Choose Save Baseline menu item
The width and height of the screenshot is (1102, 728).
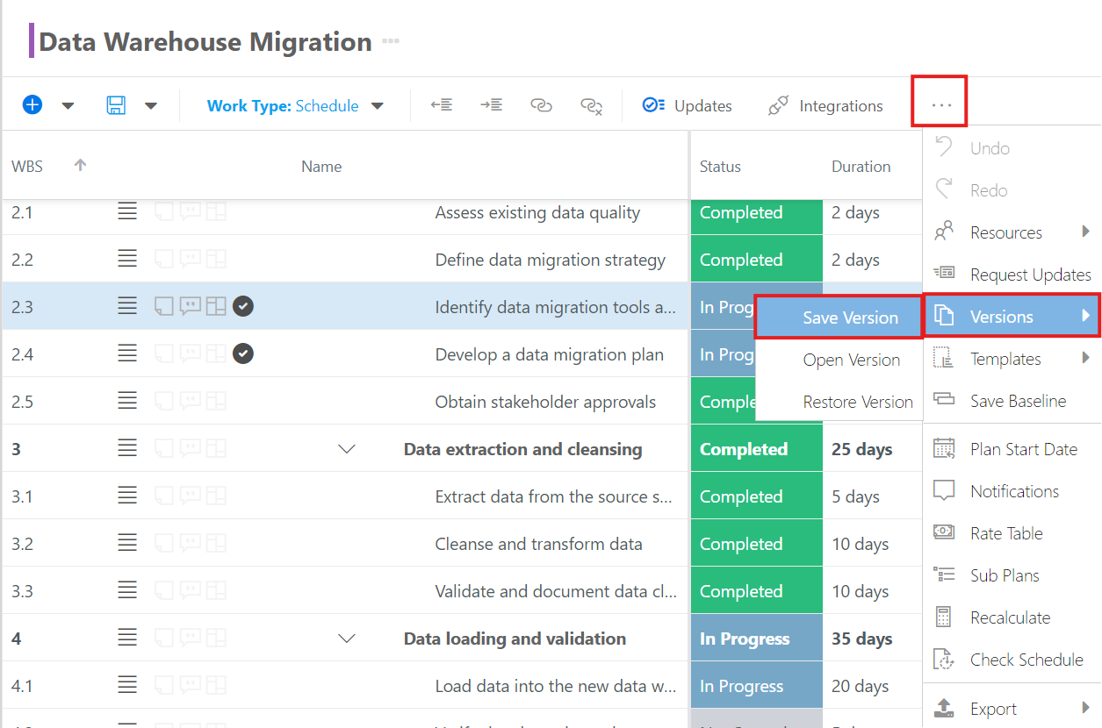coord(1012,401)
